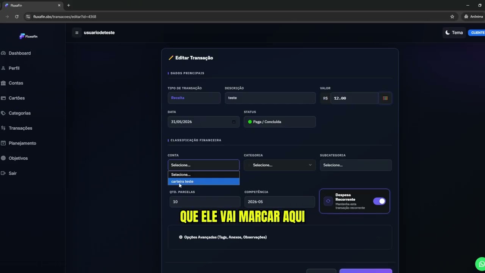
Task: Open the Tipo de Transação Receita dropdown
Action: (194, 98)
